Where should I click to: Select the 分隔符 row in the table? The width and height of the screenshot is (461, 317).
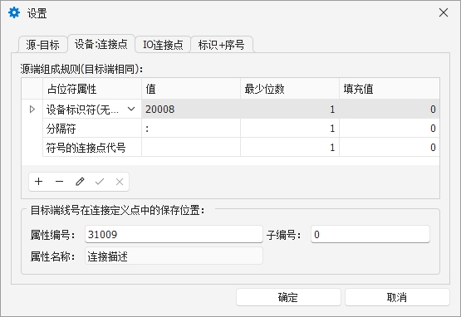point(241,128)
